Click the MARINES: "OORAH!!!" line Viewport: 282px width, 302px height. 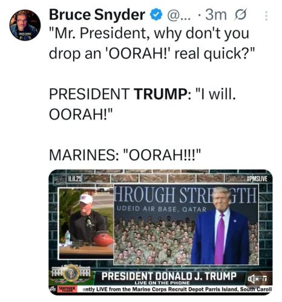click(125, 155)
